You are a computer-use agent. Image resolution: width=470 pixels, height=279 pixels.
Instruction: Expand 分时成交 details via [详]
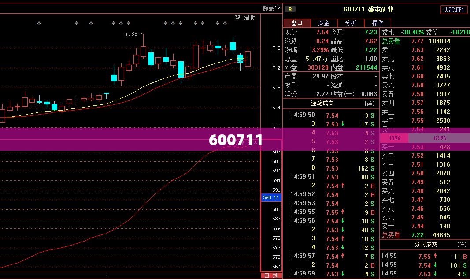[462, 245]
